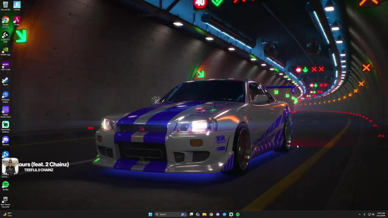Launch Fortnite from the desktop

(17, 5)
